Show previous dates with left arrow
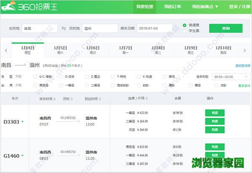This screenshot has height=173, width=252. (x=6, y=50)
